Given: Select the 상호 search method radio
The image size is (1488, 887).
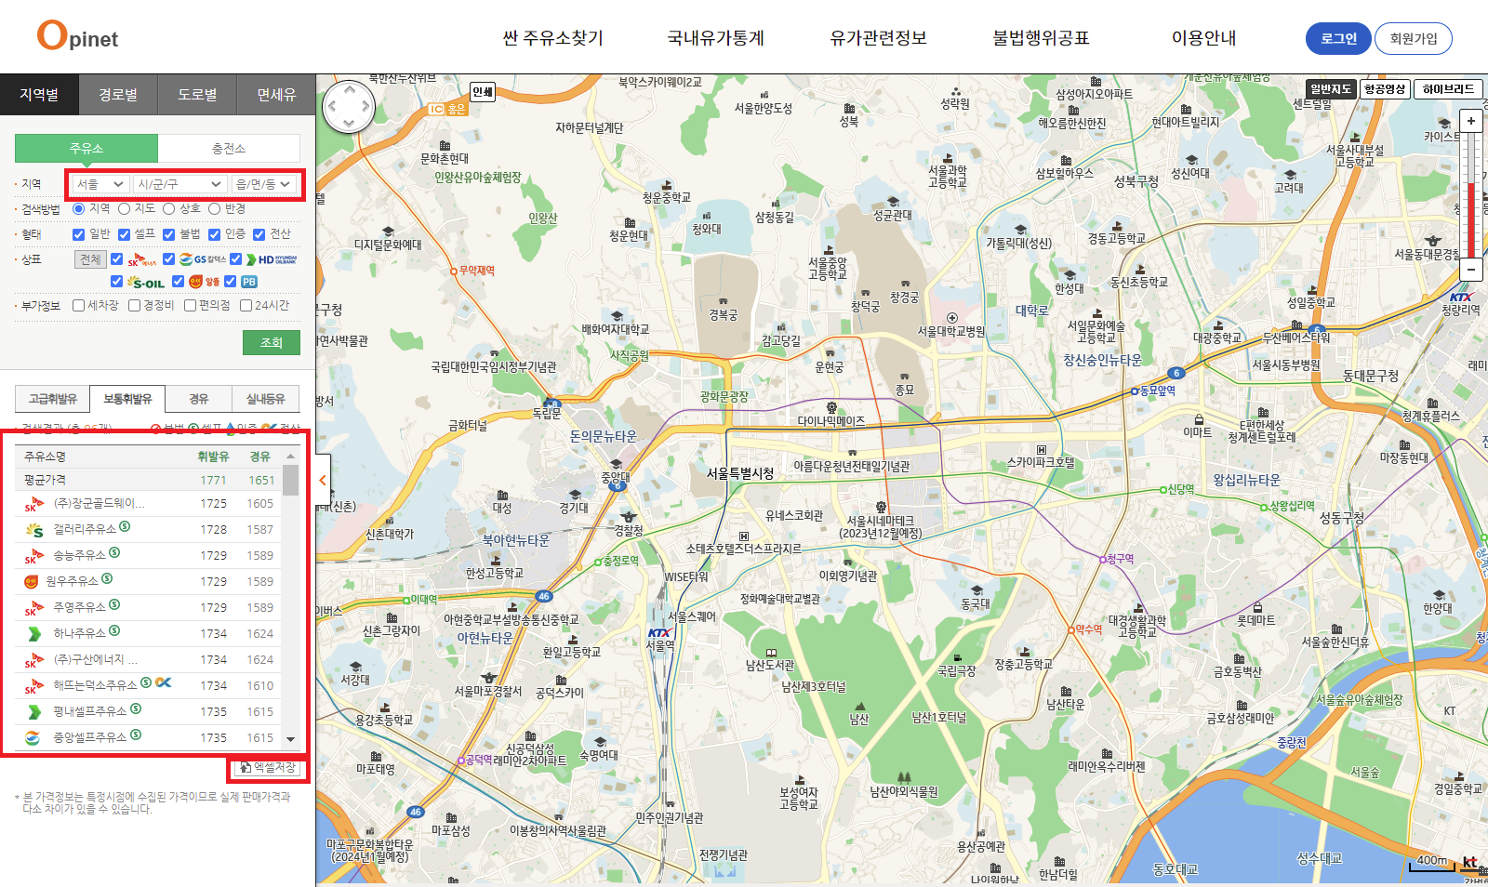Looking at the screenshot, I should tap(169, 209).
